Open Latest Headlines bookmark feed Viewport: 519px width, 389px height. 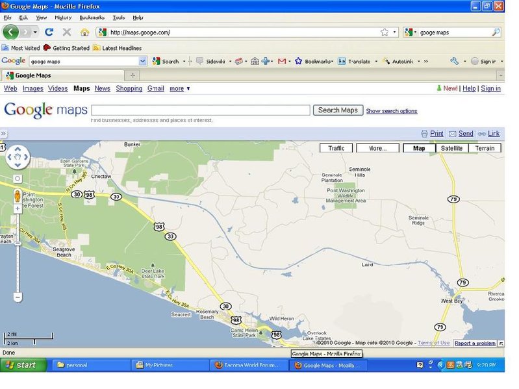(x=118, y=48)
